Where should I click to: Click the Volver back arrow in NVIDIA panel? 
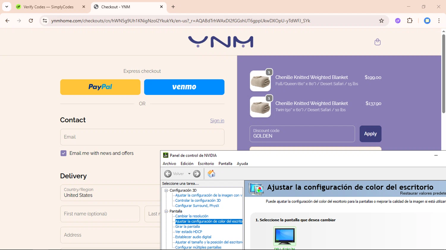168,174
